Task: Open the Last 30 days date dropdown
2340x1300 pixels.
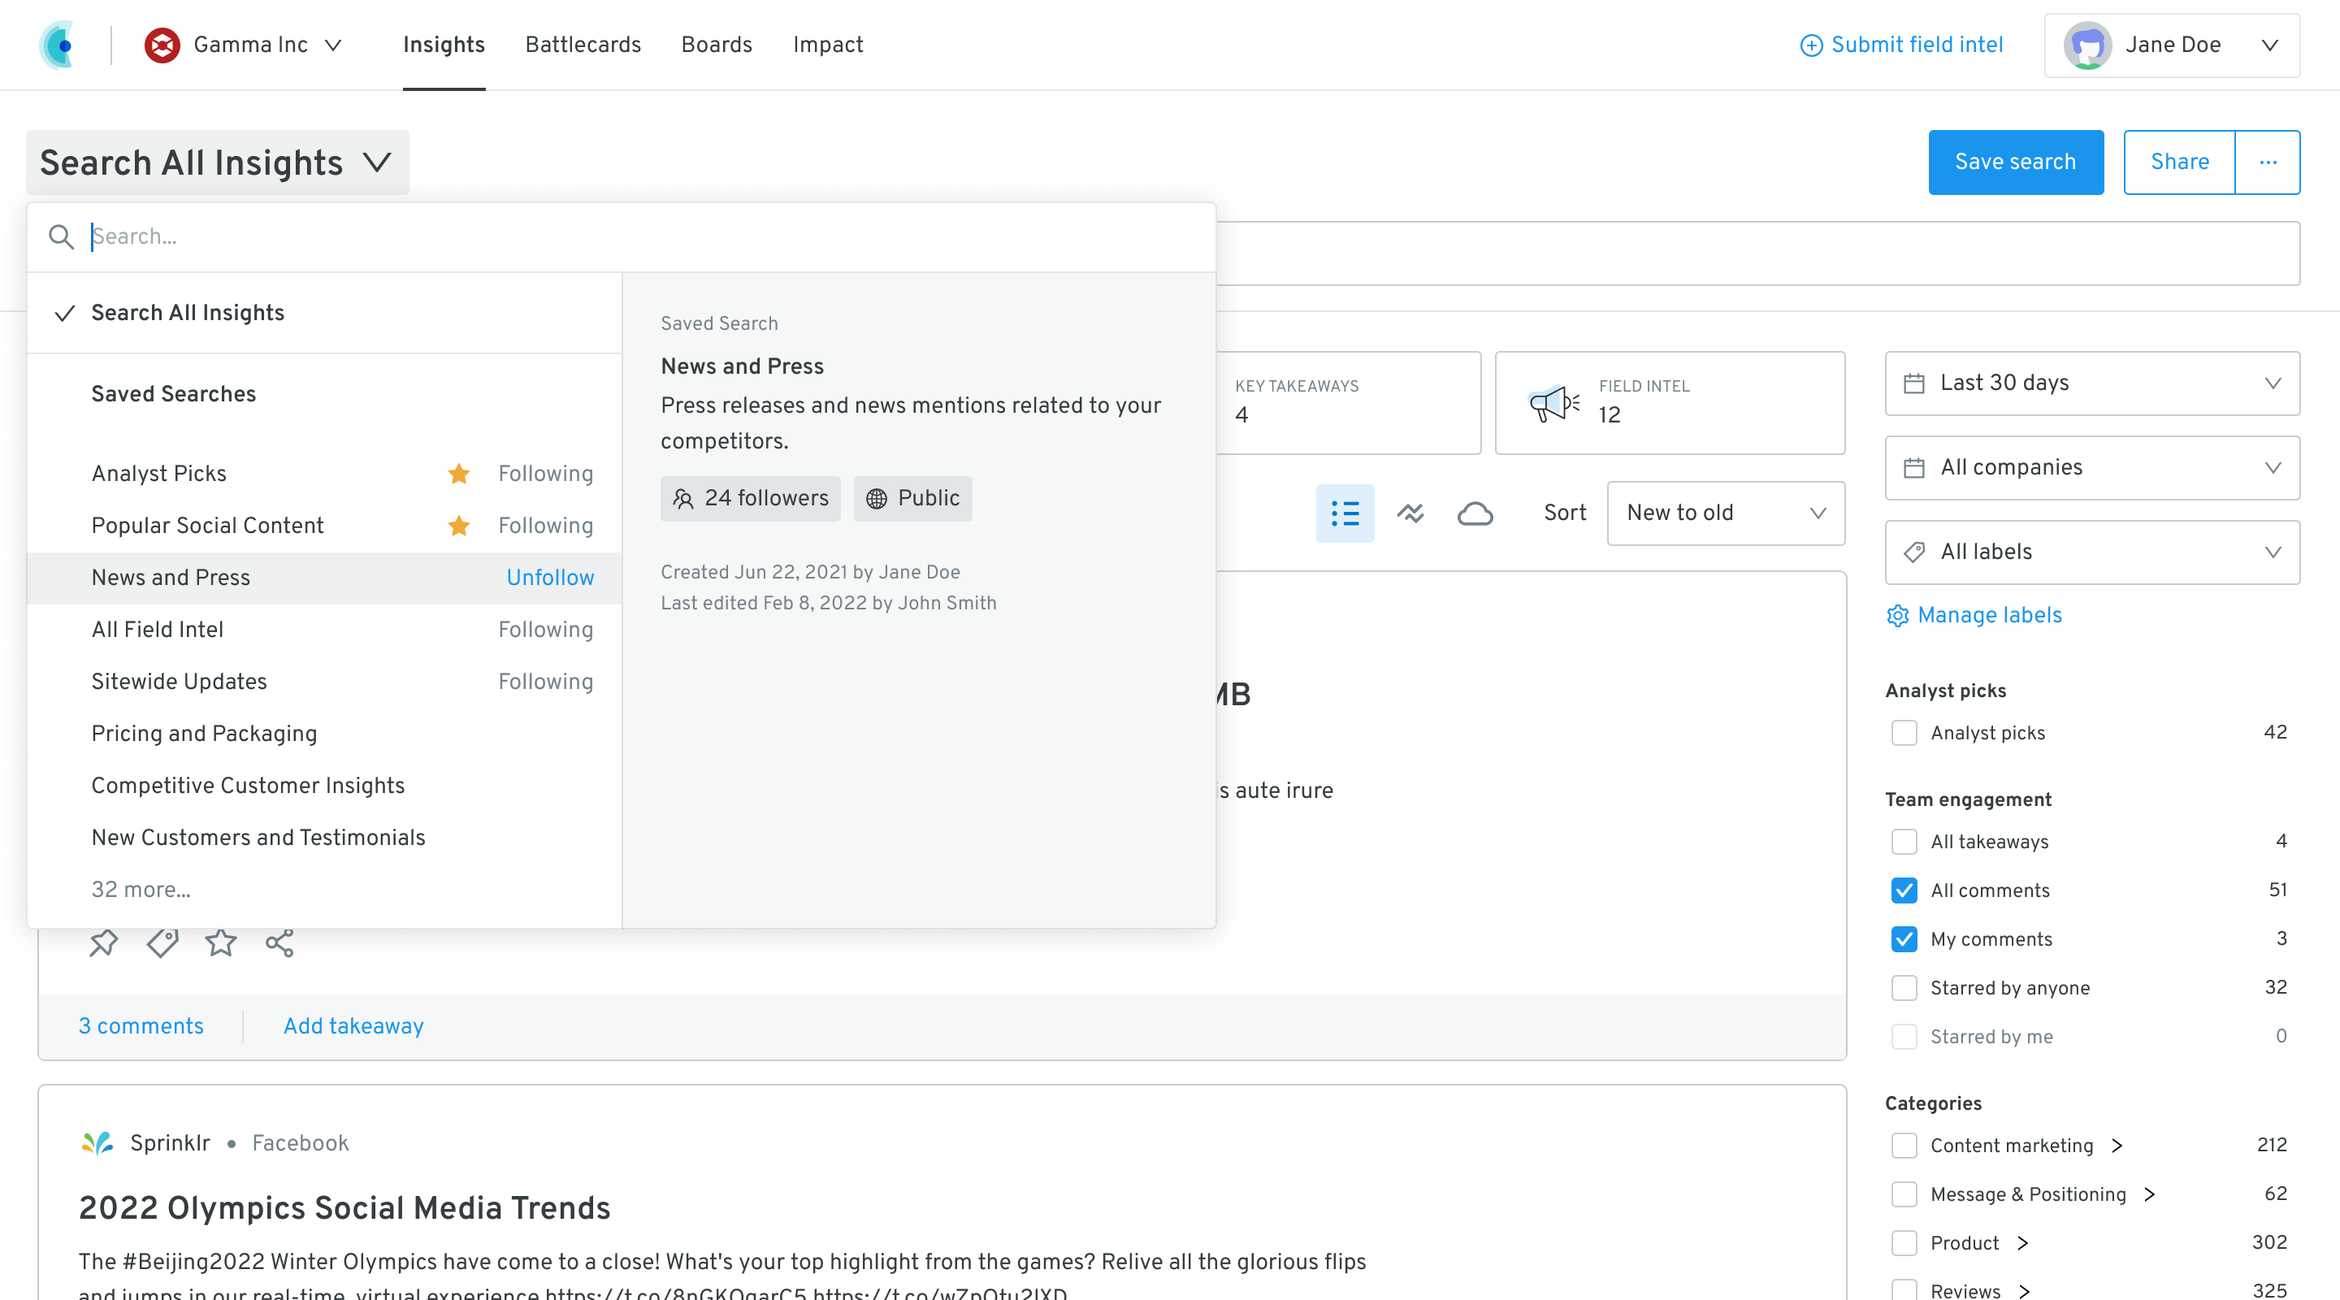Action: point(2092,383)
